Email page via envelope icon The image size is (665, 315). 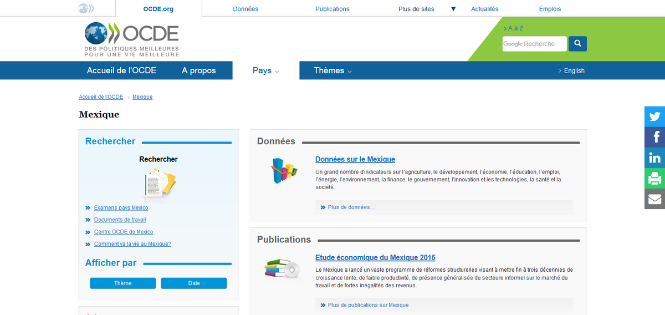point(654,199)
